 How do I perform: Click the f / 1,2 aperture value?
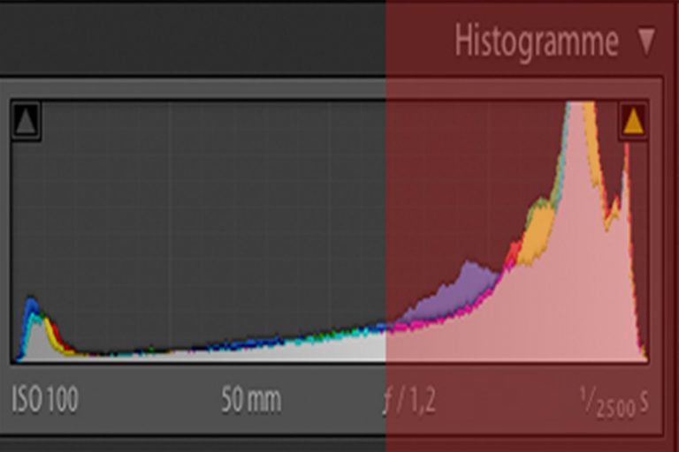[x=409, y=401]
